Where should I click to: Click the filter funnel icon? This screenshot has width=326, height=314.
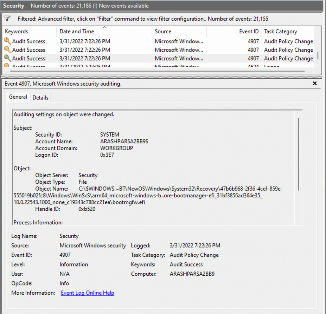click(7, 18)
